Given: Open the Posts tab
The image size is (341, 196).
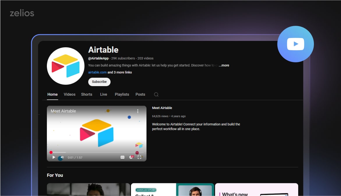Looking at the screenshot, I should [140, 94].
